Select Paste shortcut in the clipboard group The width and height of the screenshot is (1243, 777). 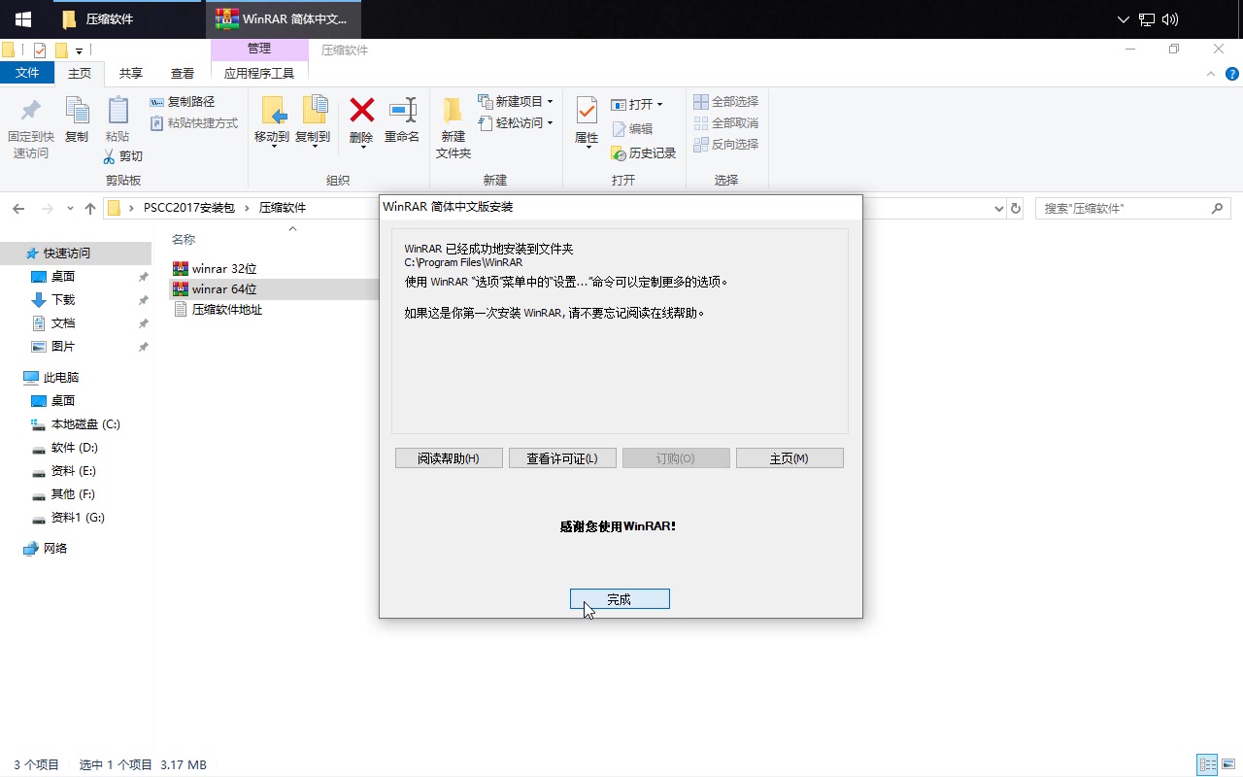coord(194,123)
